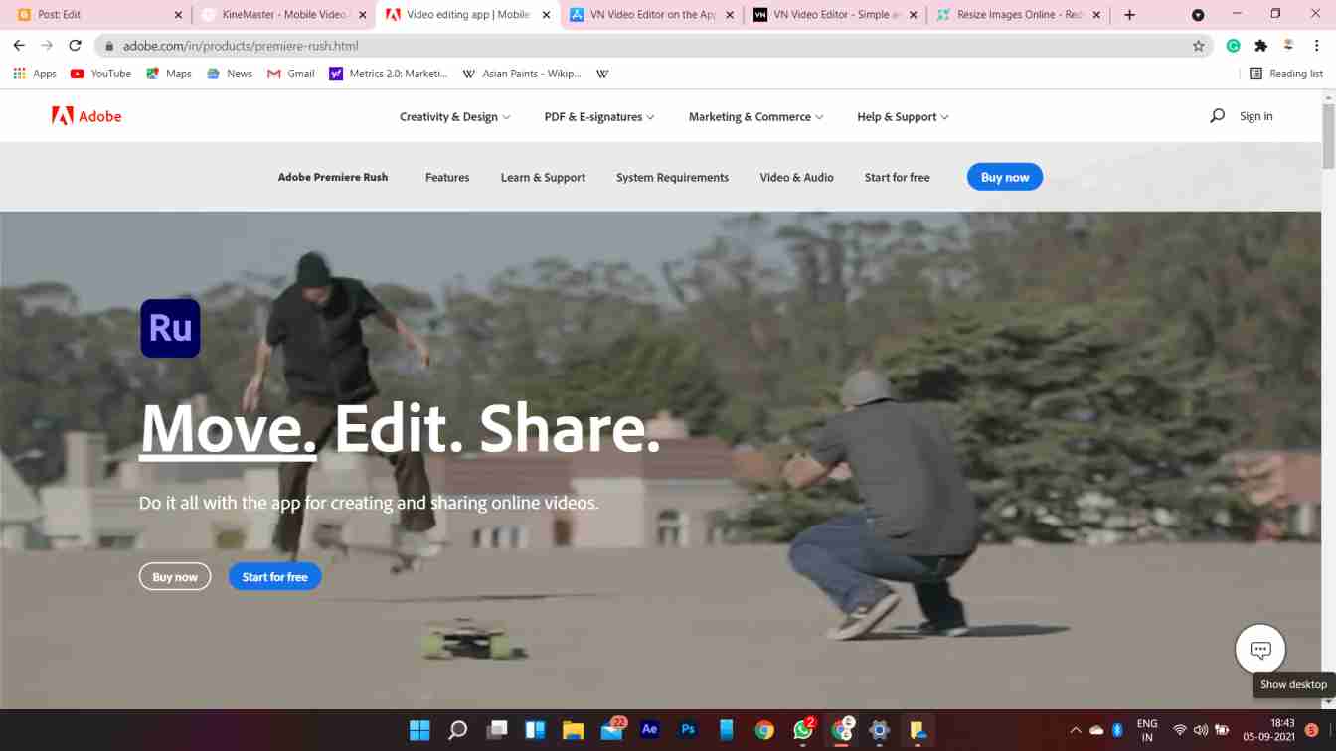Launch Photoshop from taskbar
The image size is (1336, 751).
(688, 730)
